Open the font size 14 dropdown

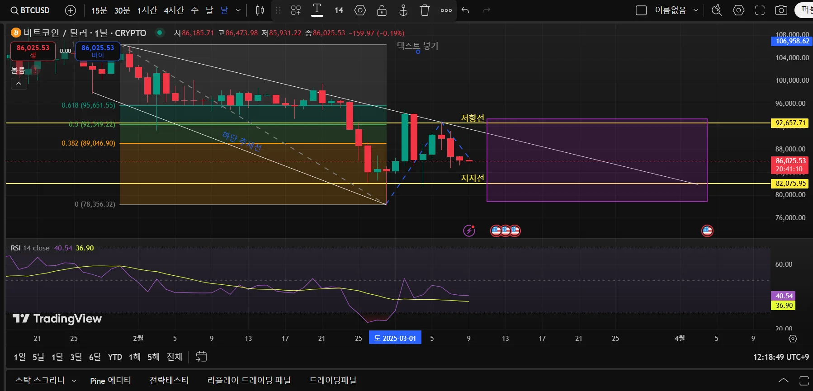click(339, 10)
